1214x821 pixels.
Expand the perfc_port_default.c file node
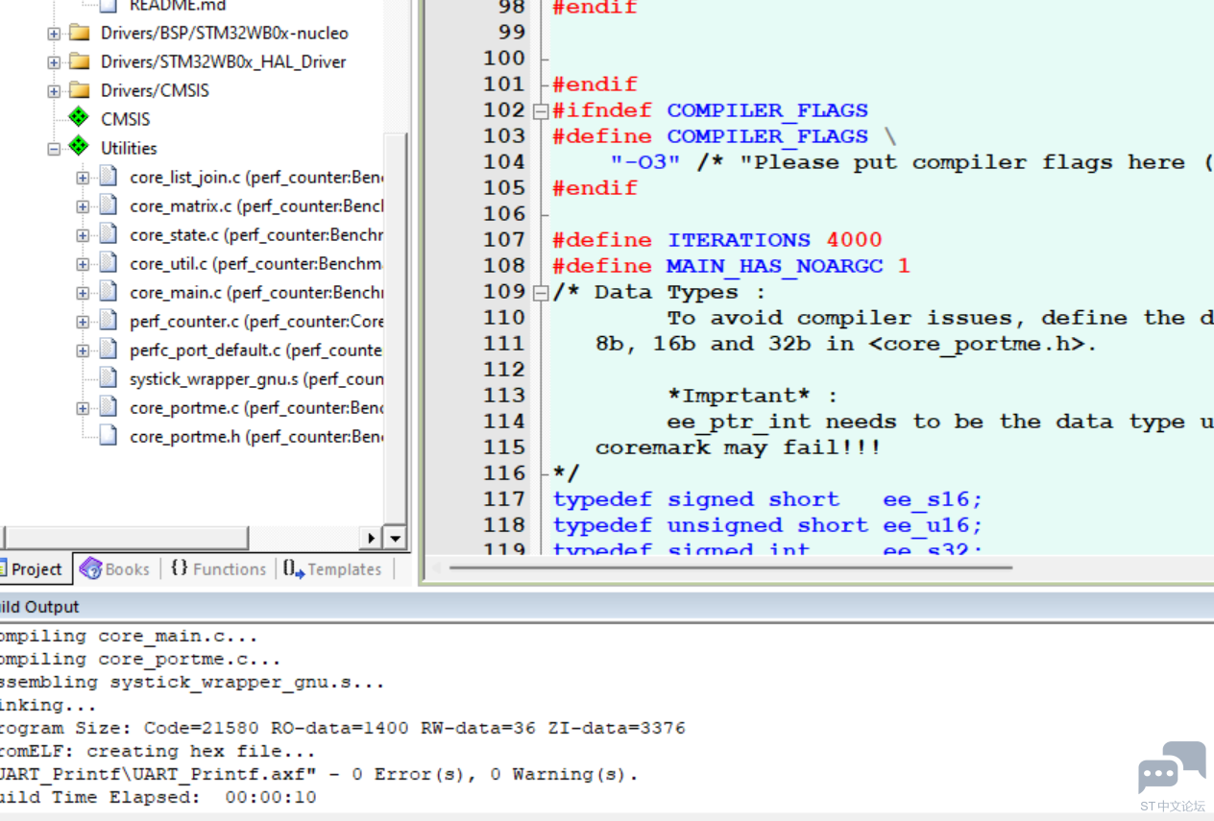pos(83,350)
